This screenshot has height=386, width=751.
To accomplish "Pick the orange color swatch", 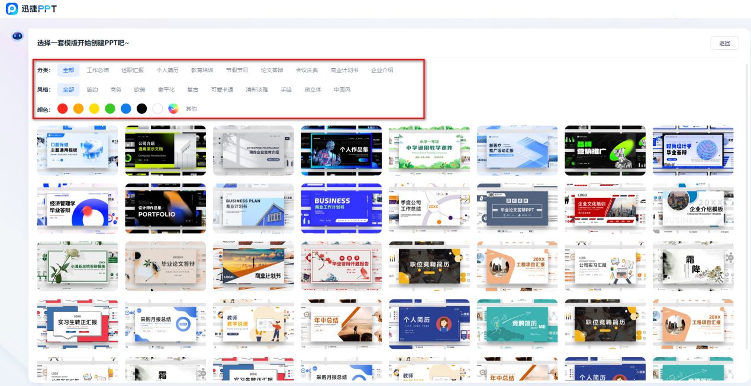I will 79,108.
